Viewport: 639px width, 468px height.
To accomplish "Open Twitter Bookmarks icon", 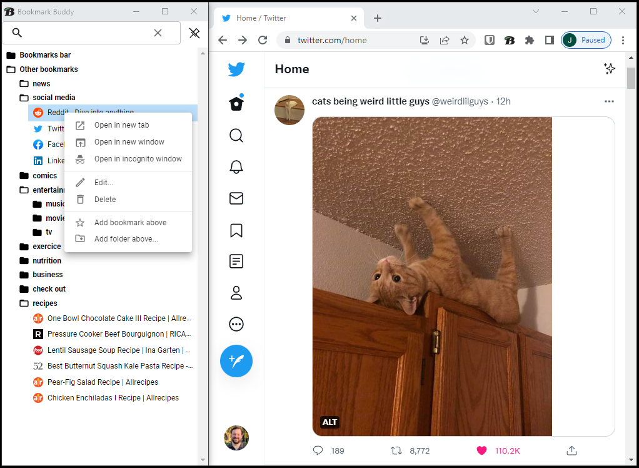I will point(236,230).
